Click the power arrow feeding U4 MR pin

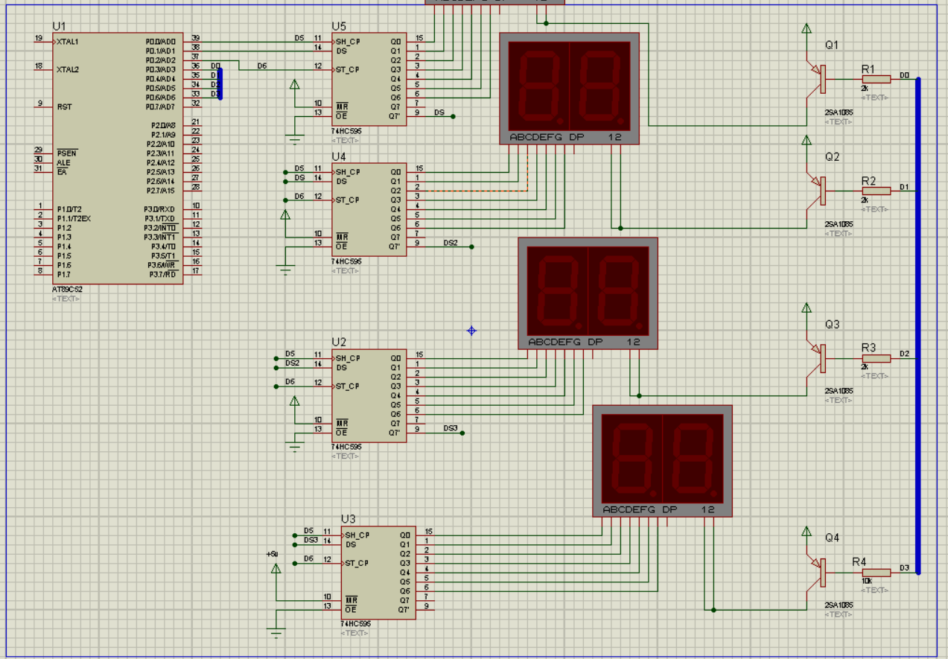coord(284,215)
